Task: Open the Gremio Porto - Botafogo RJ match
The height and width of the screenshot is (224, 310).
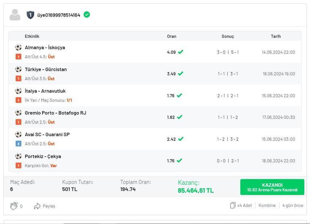Action: point(55,113)
